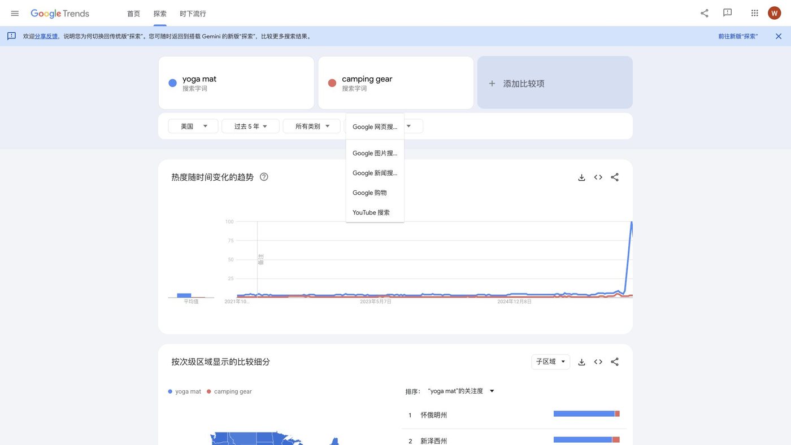Open the Google apps grid
Image resolution: width=791 pixels, height=445 pixels.
click(x=755, y=13)
